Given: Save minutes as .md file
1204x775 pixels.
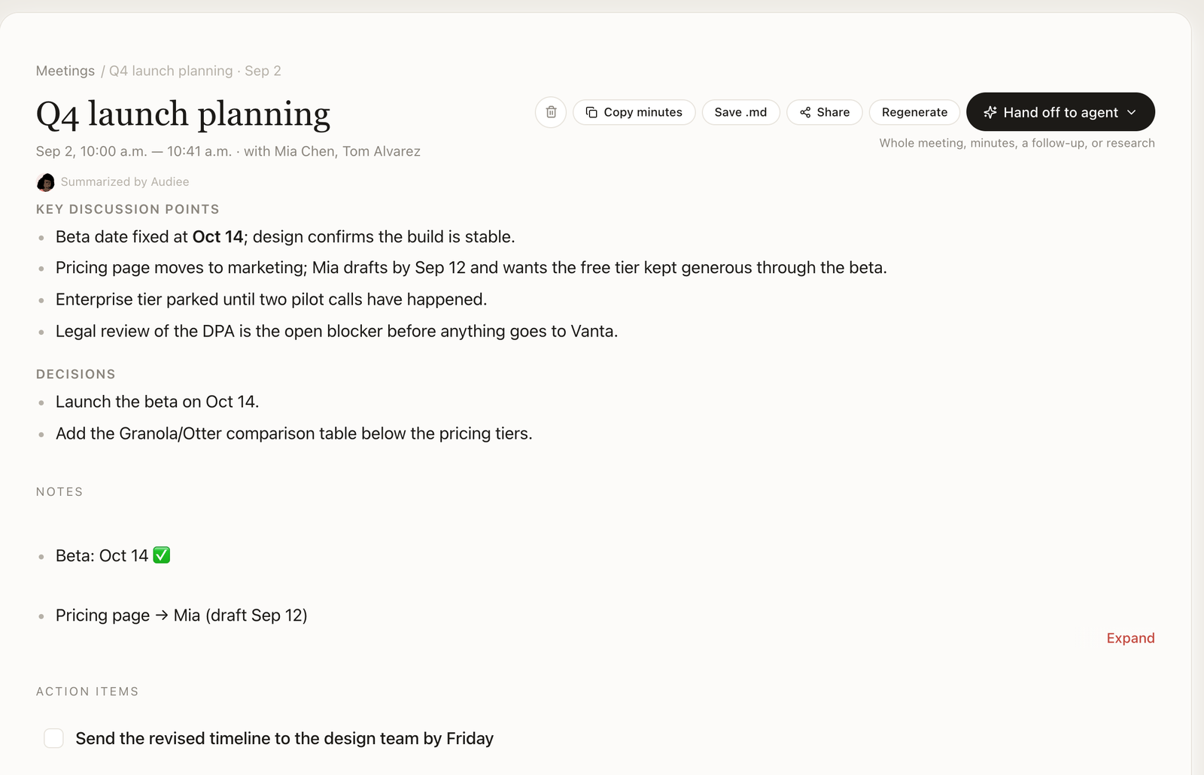Looking at the screenshot, I should 740,112.
